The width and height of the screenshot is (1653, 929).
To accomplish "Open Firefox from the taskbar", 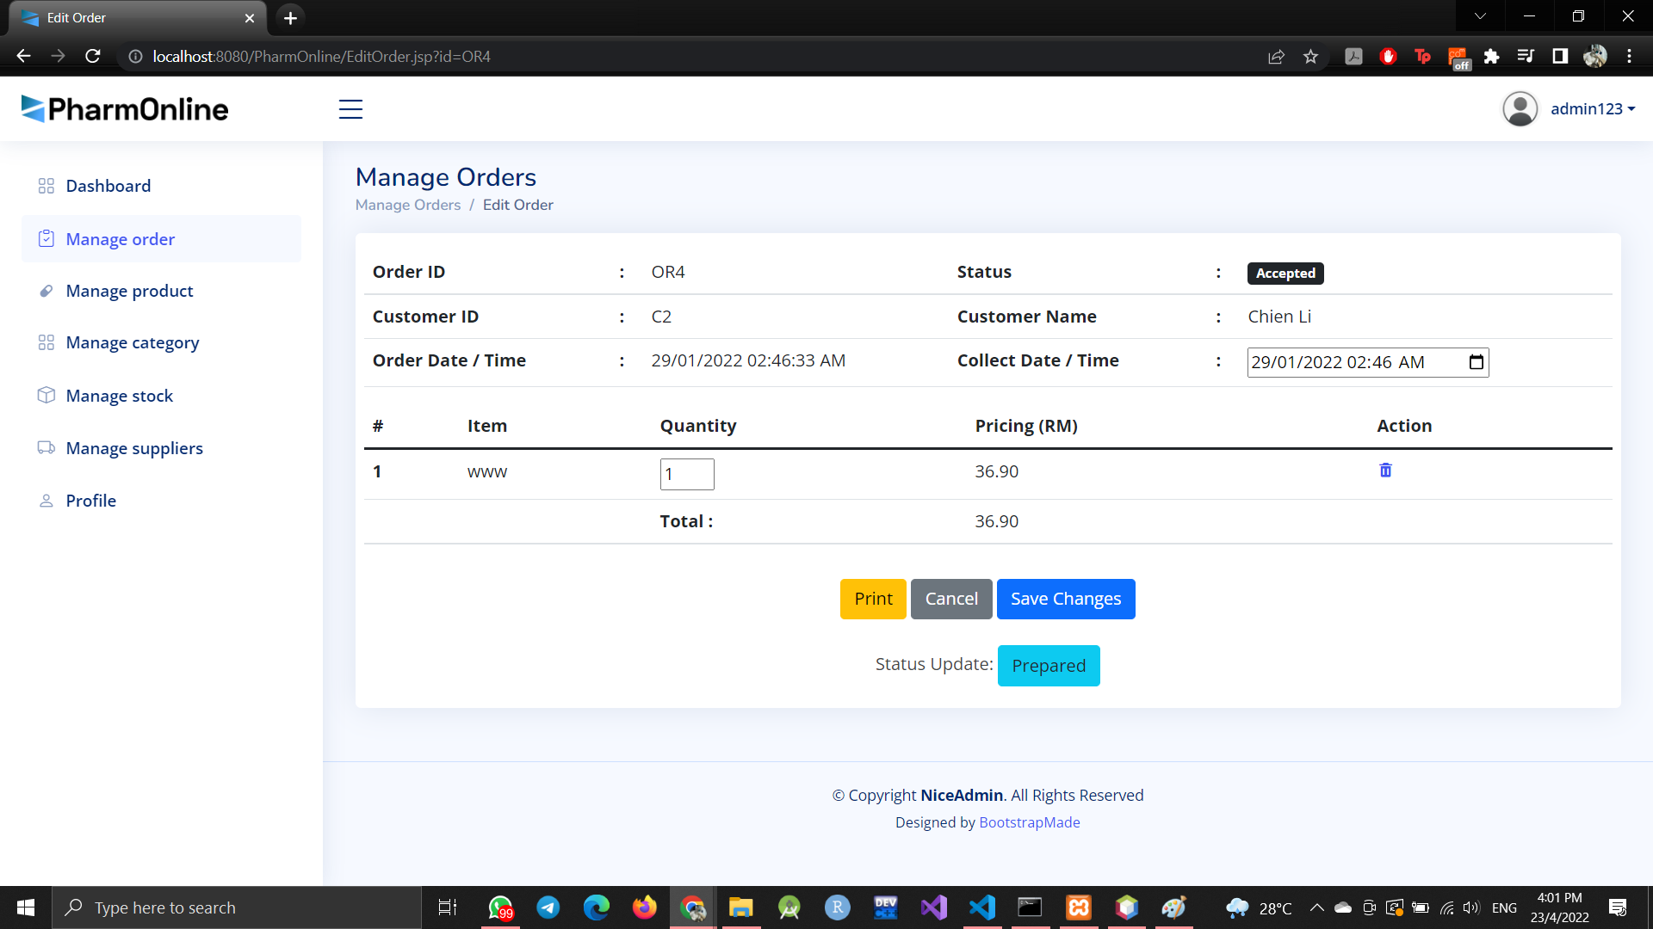I will click(644, 907).
